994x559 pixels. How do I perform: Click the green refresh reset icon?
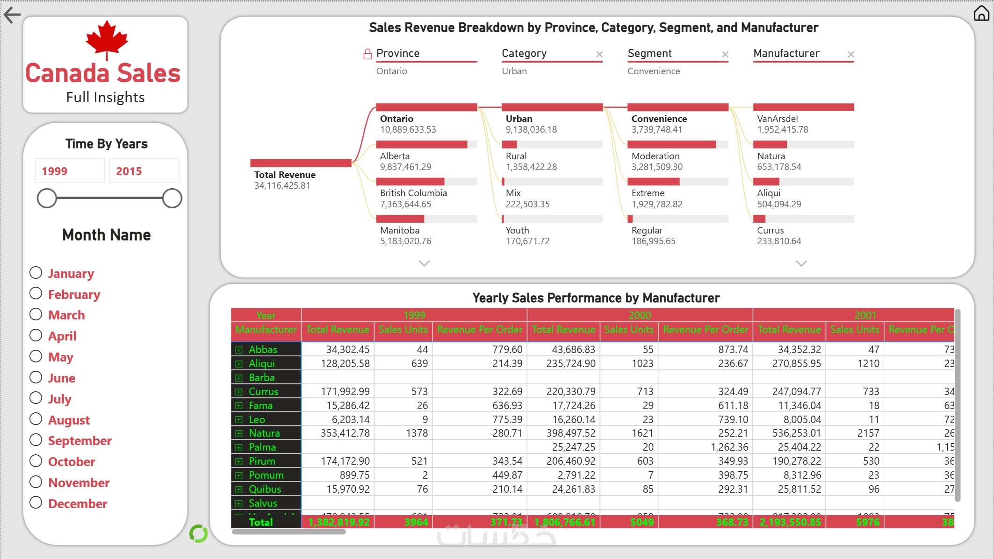pyautogui.click(x=198, y=533)
